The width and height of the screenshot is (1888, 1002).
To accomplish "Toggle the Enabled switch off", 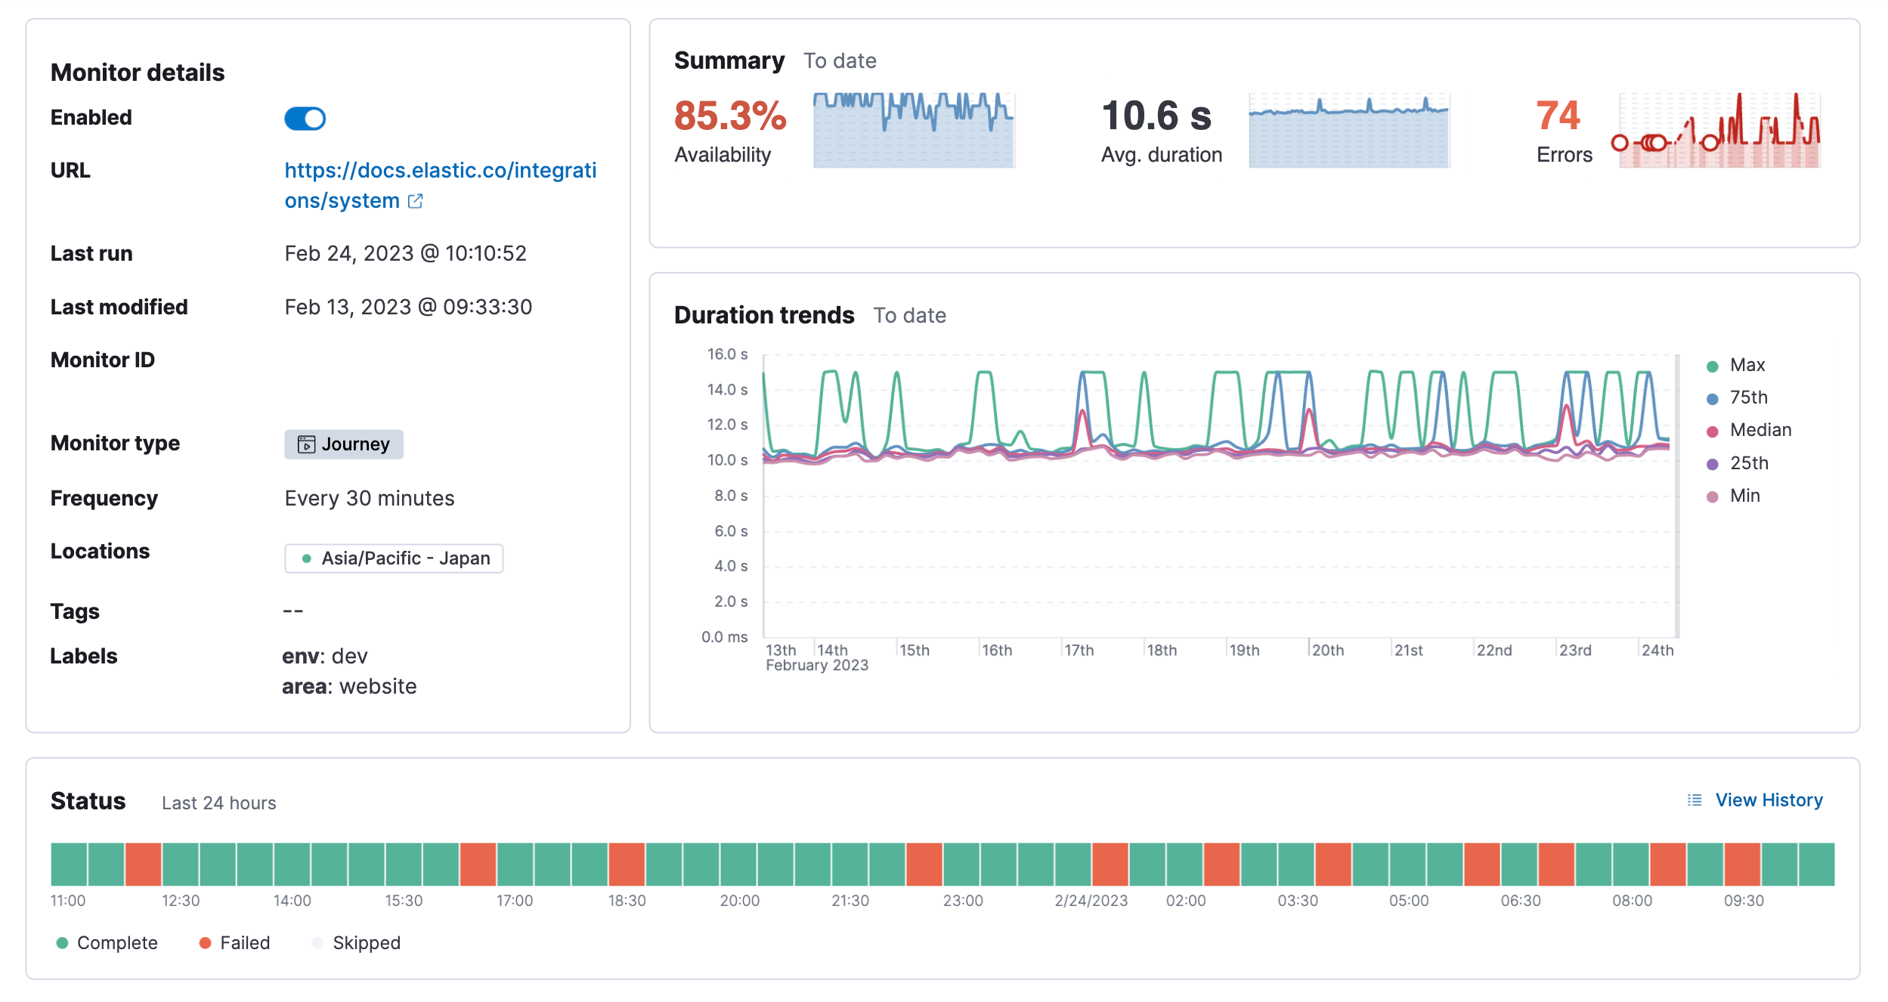I will pos(304,119).
